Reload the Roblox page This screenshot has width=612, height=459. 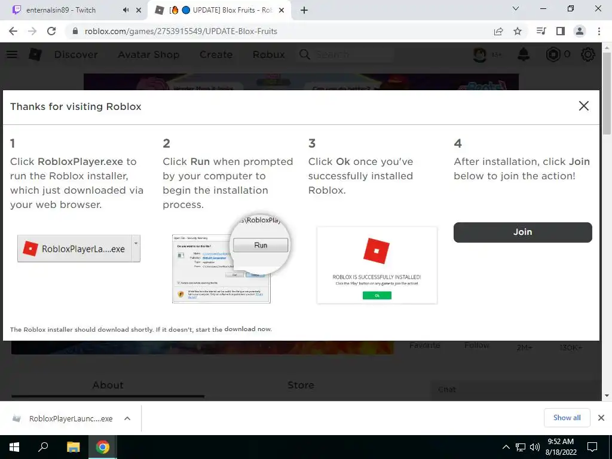[51, 31]
